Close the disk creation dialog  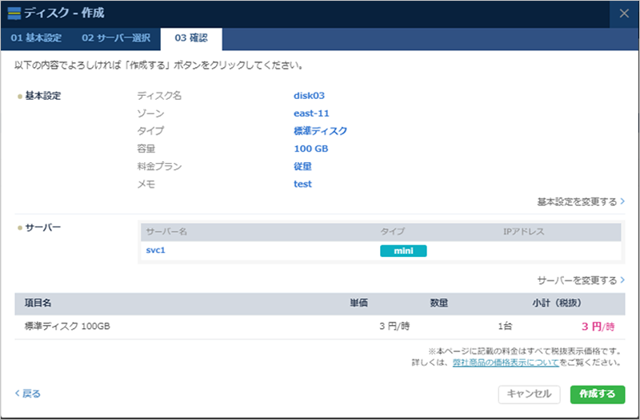click(624, 14)
